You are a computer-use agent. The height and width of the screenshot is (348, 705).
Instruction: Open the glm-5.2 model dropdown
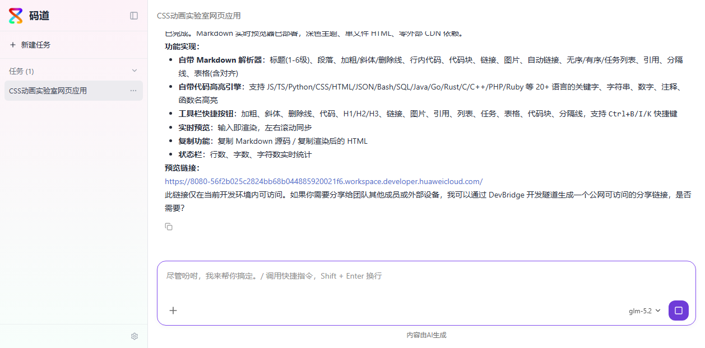pyautogui.click(x=644, y=311)
